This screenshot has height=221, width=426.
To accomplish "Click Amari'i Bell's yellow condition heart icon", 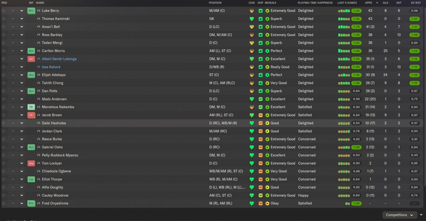I will [x=252, y=27].
